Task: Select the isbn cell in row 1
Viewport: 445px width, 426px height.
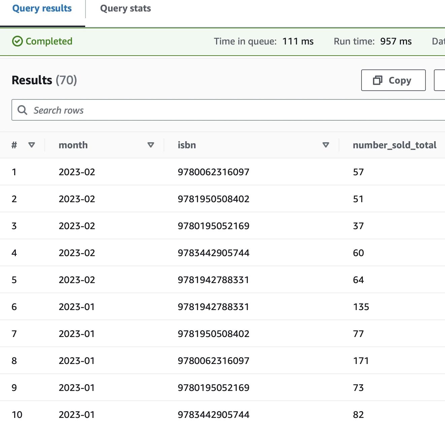Action: pos(213,172)
